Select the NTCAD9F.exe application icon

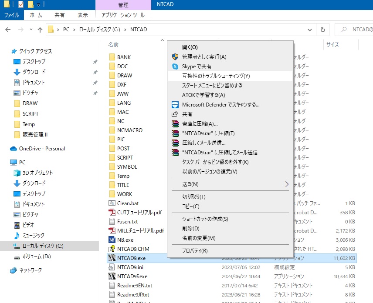pyautogui.click(x=112, y=276)
